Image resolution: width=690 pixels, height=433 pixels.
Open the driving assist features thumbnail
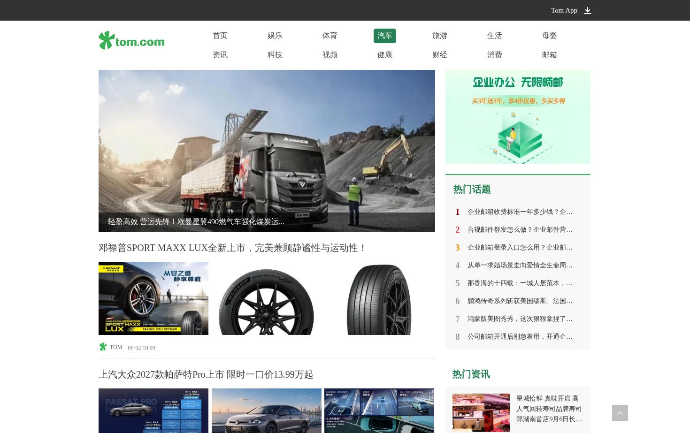(x=379, y=410)
